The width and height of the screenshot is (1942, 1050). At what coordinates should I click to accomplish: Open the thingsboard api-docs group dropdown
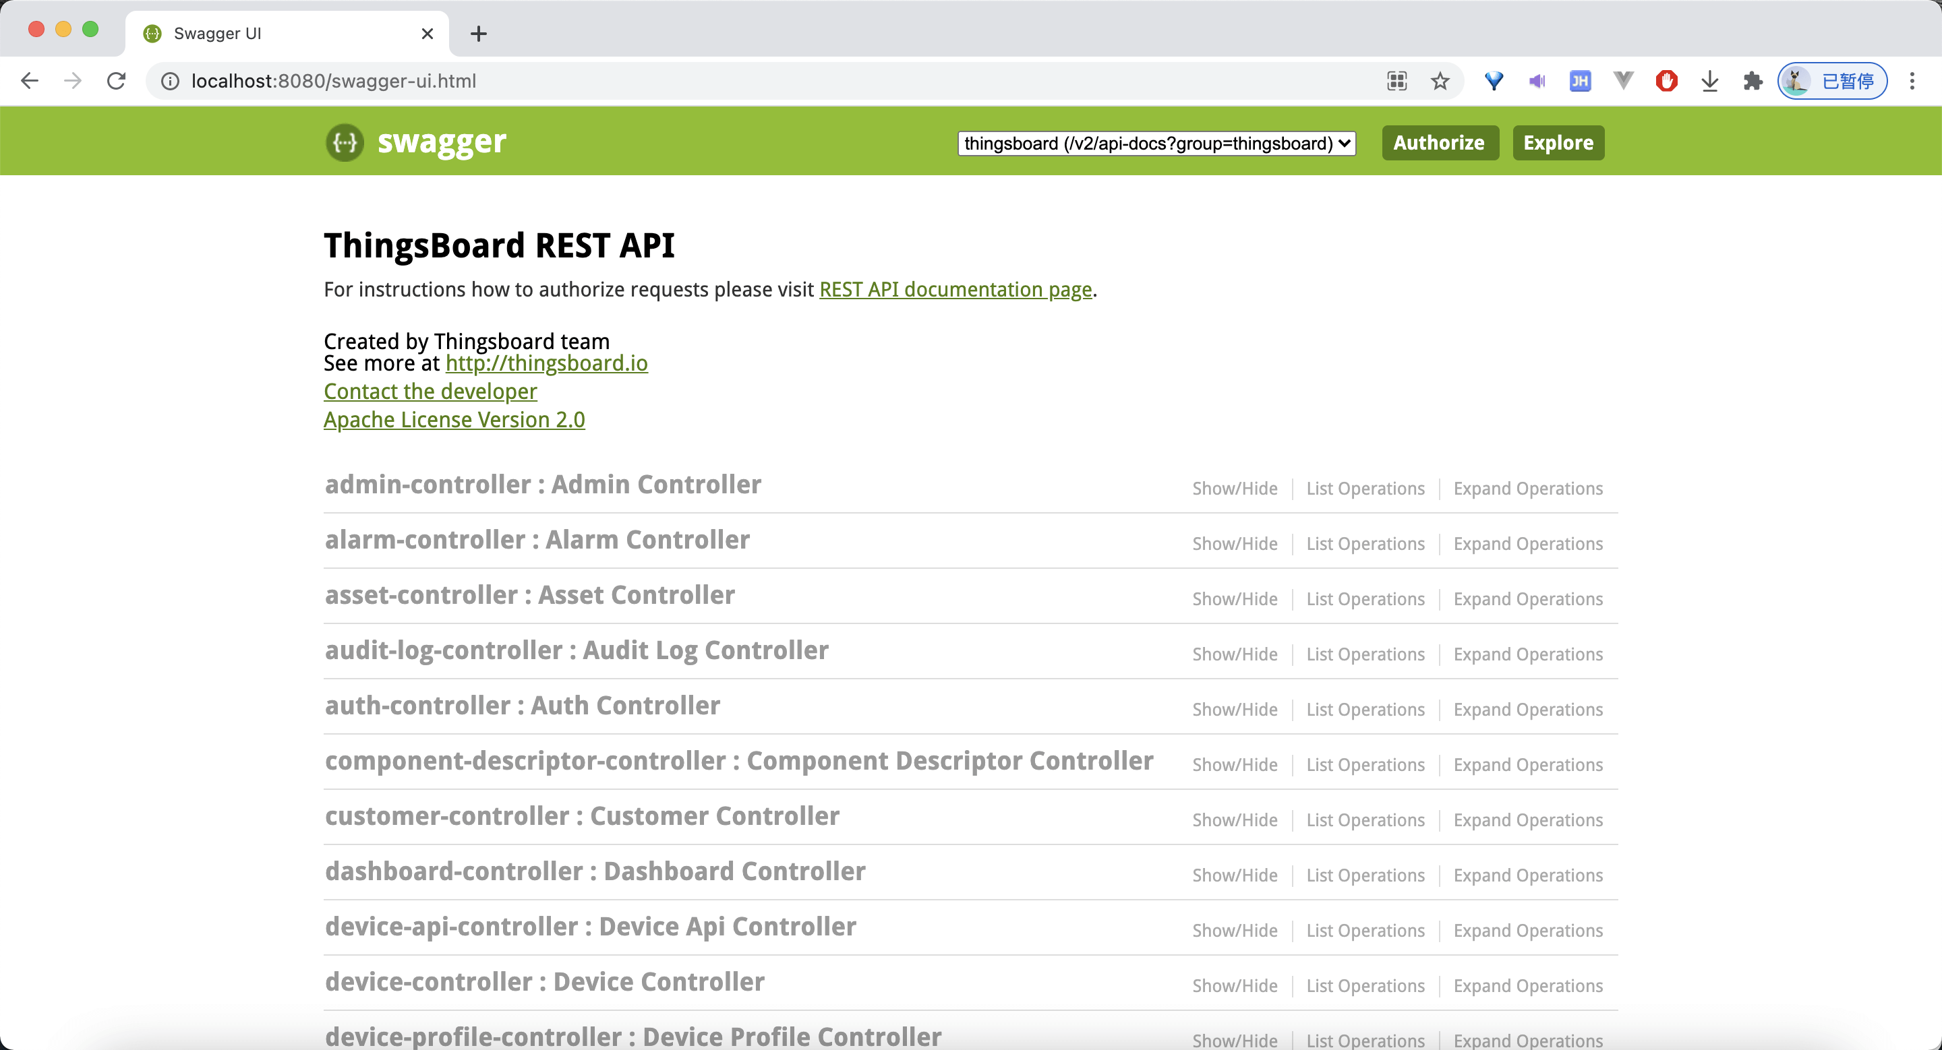(1156, 143)
